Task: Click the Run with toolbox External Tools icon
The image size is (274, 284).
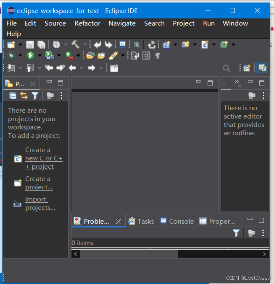Action: pos(69,55)
